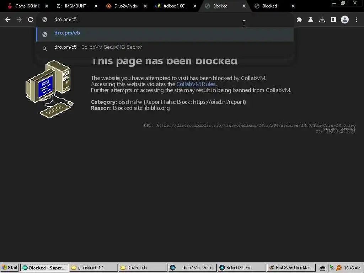Close the Game ISO tab
The image size is (364, 273).
[x=47, y=6]
